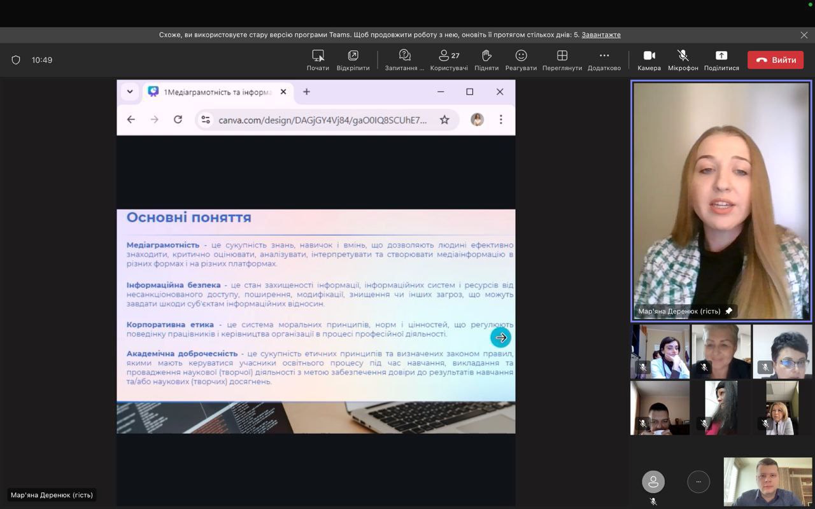Expand the Додатково more options menu
The height and width of the screenshot is (509, 815).
click(x=604, y=60)
